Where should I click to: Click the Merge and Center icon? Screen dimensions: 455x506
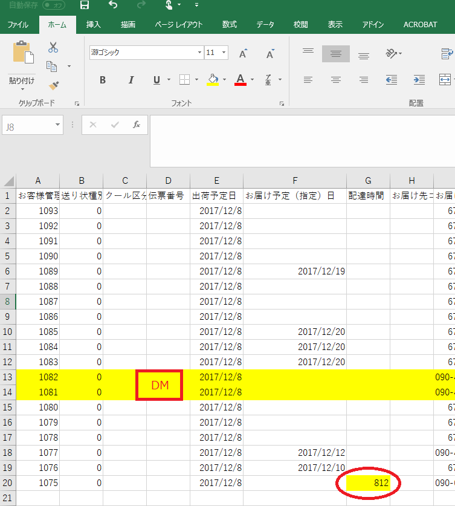point(445,79)
